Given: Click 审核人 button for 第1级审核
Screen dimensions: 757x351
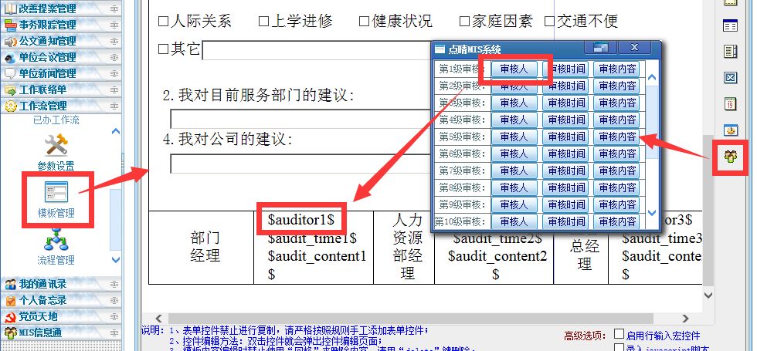Looking at the screenshot, I should coord(514,69).
